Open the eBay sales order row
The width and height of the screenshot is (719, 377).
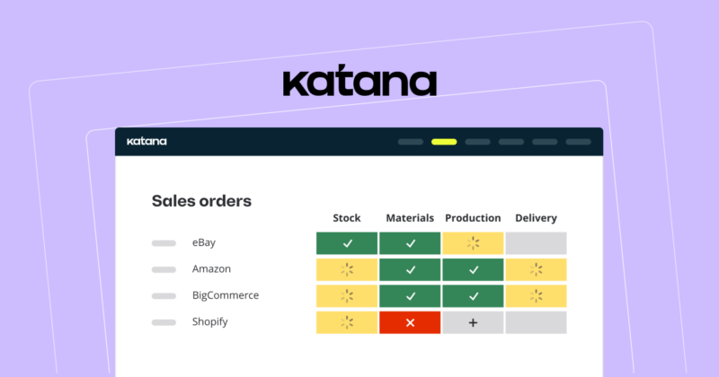[203, 242]
